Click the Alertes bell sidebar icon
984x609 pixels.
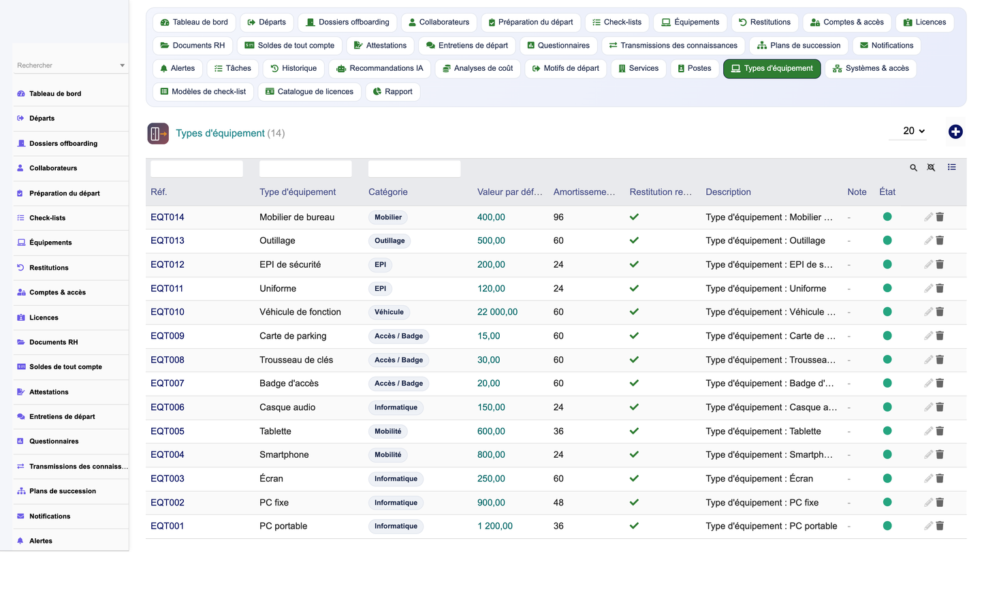pos(20,541)
